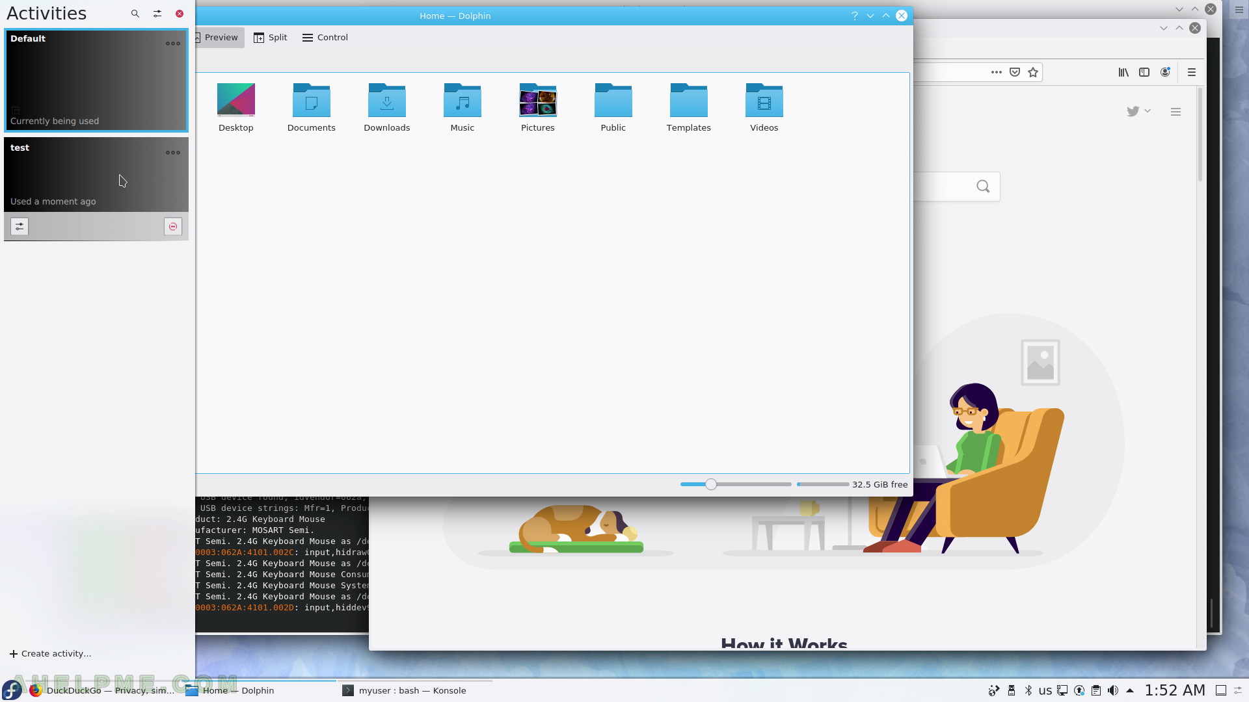Toggle the Preview button in Dolphin
The height and width of the screenshot is (702, 1249).
[219, 38]
